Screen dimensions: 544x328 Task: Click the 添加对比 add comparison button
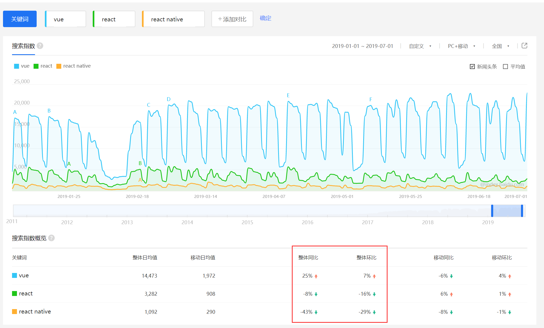[232, 19]
